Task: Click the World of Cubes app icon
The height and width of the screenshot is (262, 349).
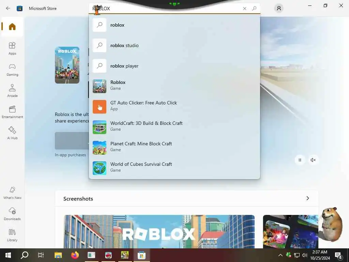Action: [x=100, y=168]
